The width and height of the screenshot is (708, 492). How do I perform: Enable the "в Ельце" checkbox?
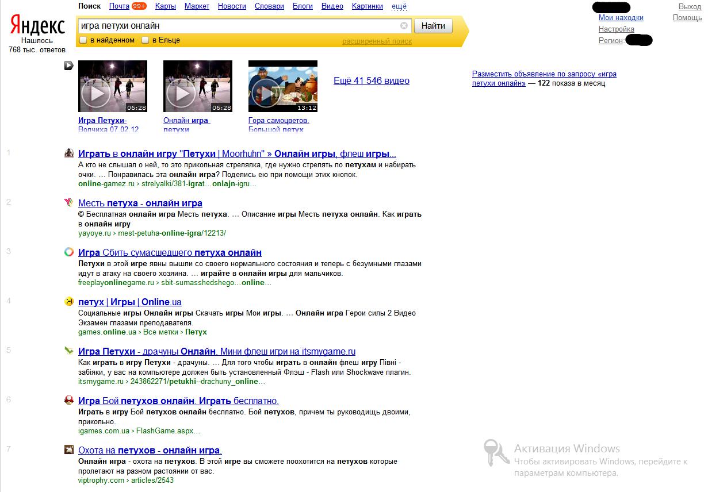tap(146, 40)
